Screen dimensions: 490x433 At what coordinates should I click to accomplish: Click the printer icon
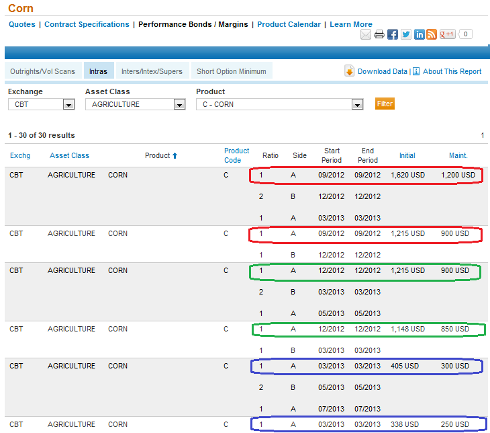pyautogui.click(x=379, y=35)
